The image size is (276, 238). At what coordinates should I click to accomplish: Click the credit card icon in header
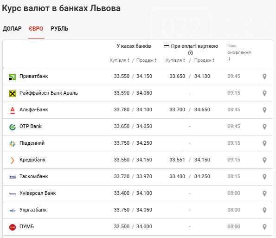tap(167, 46)
